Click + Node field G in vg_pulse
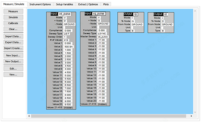202x122 pixels. point(99,21)
